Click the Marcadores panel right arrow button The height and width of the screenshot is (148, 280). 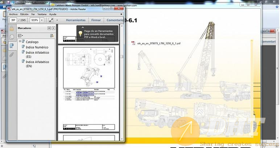click(x=53, y=28)
